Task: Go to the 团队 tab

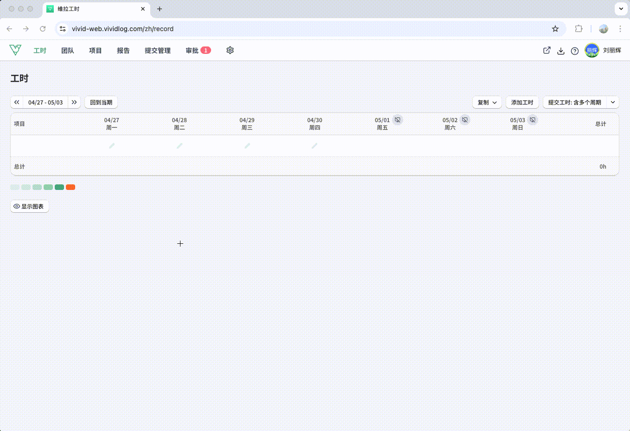Action: [68, 51]
